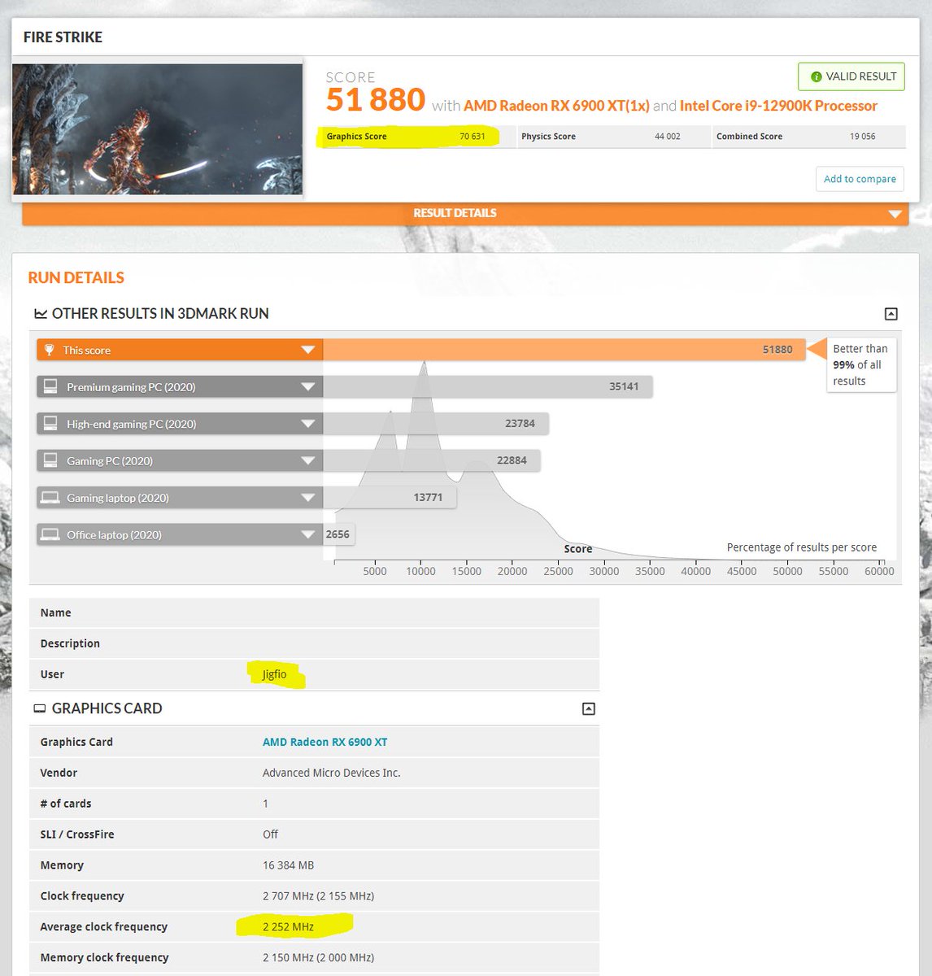Collapse the Other Results in 3DMark Run section
Viewport: 932px width, 976px height.
891,314
